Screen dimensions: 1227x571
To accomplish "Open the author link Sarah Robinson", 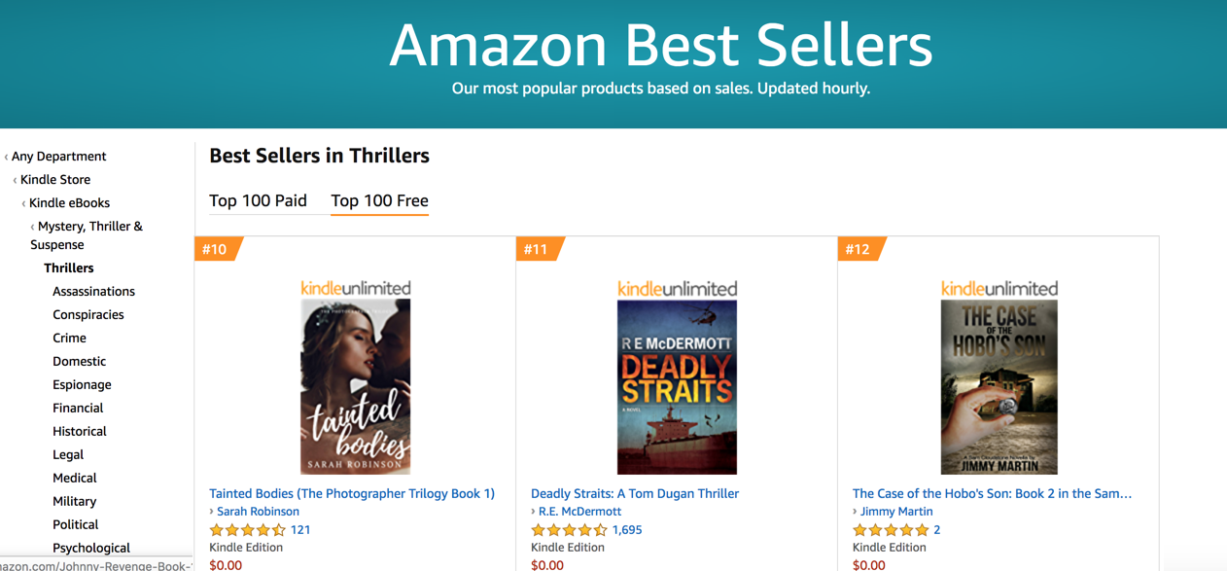I will 258,511.
